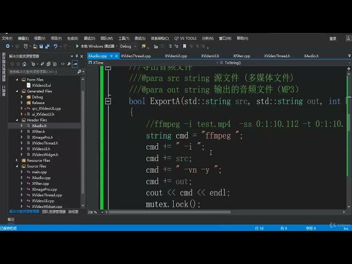Click the open file folder icon
Viewport: 352px width, 264px height.
[x=35, y=46]
